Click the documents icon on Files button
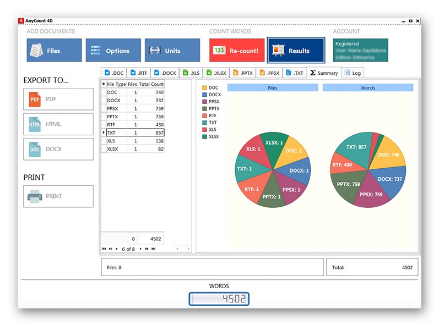The width and height of the screenshot is (439, 326). tap(37, 51)
